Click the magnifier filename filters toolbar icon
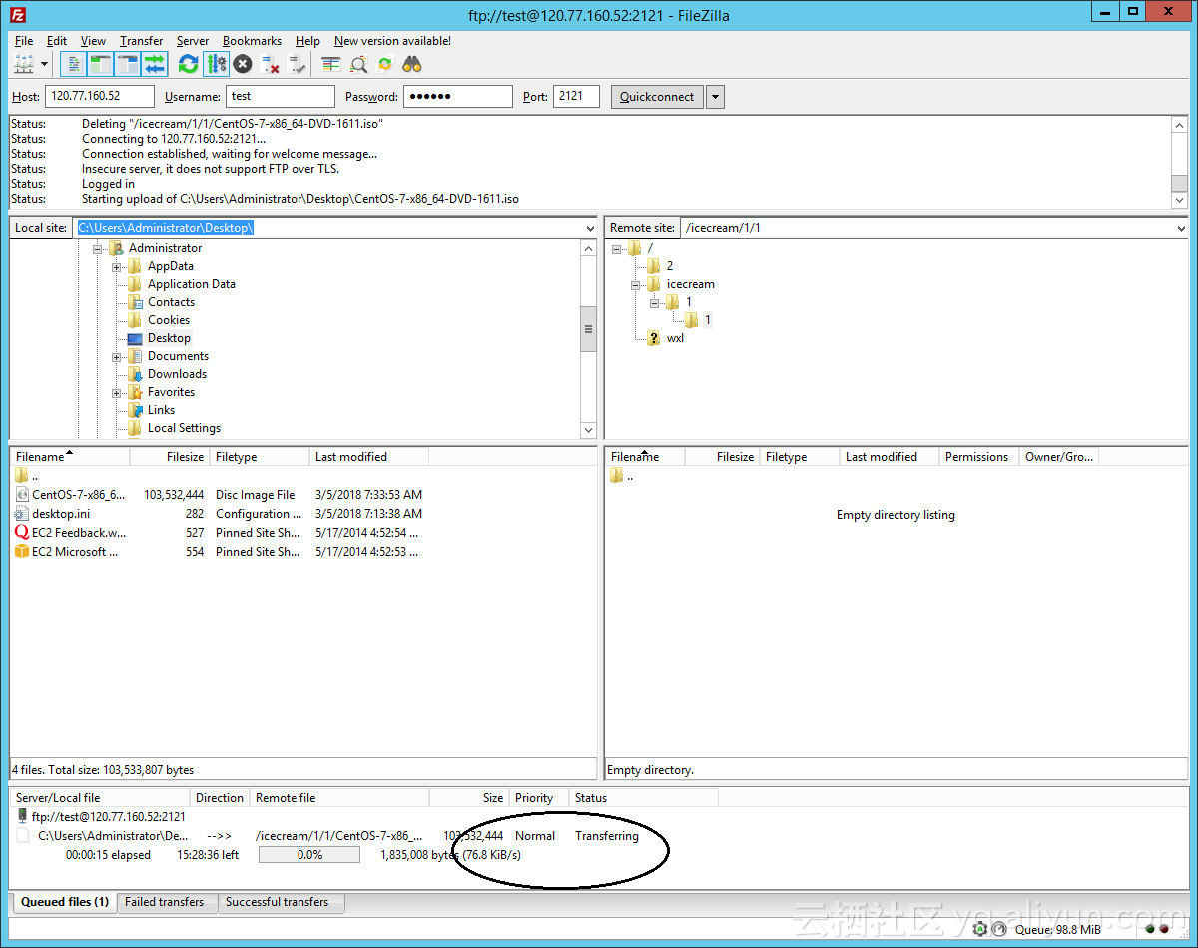The image size is (1198, 948). [358, 65]
